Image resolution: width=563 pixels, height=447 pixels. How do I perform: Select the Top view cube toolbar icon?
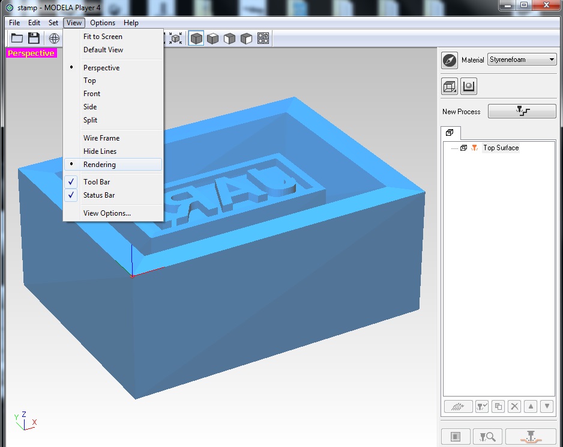(213, 38)
